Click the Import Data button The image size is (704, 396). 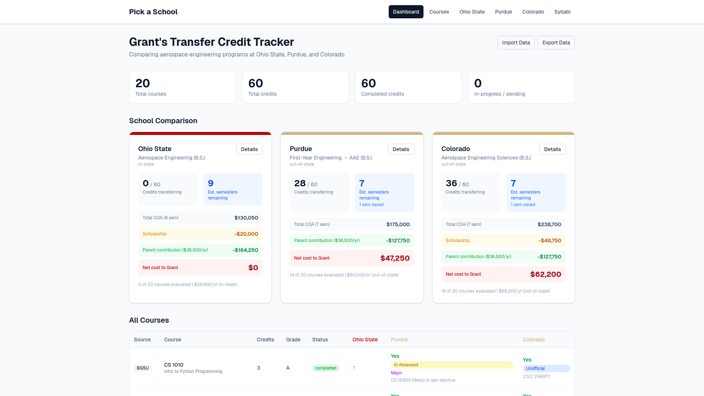point(516,43)
